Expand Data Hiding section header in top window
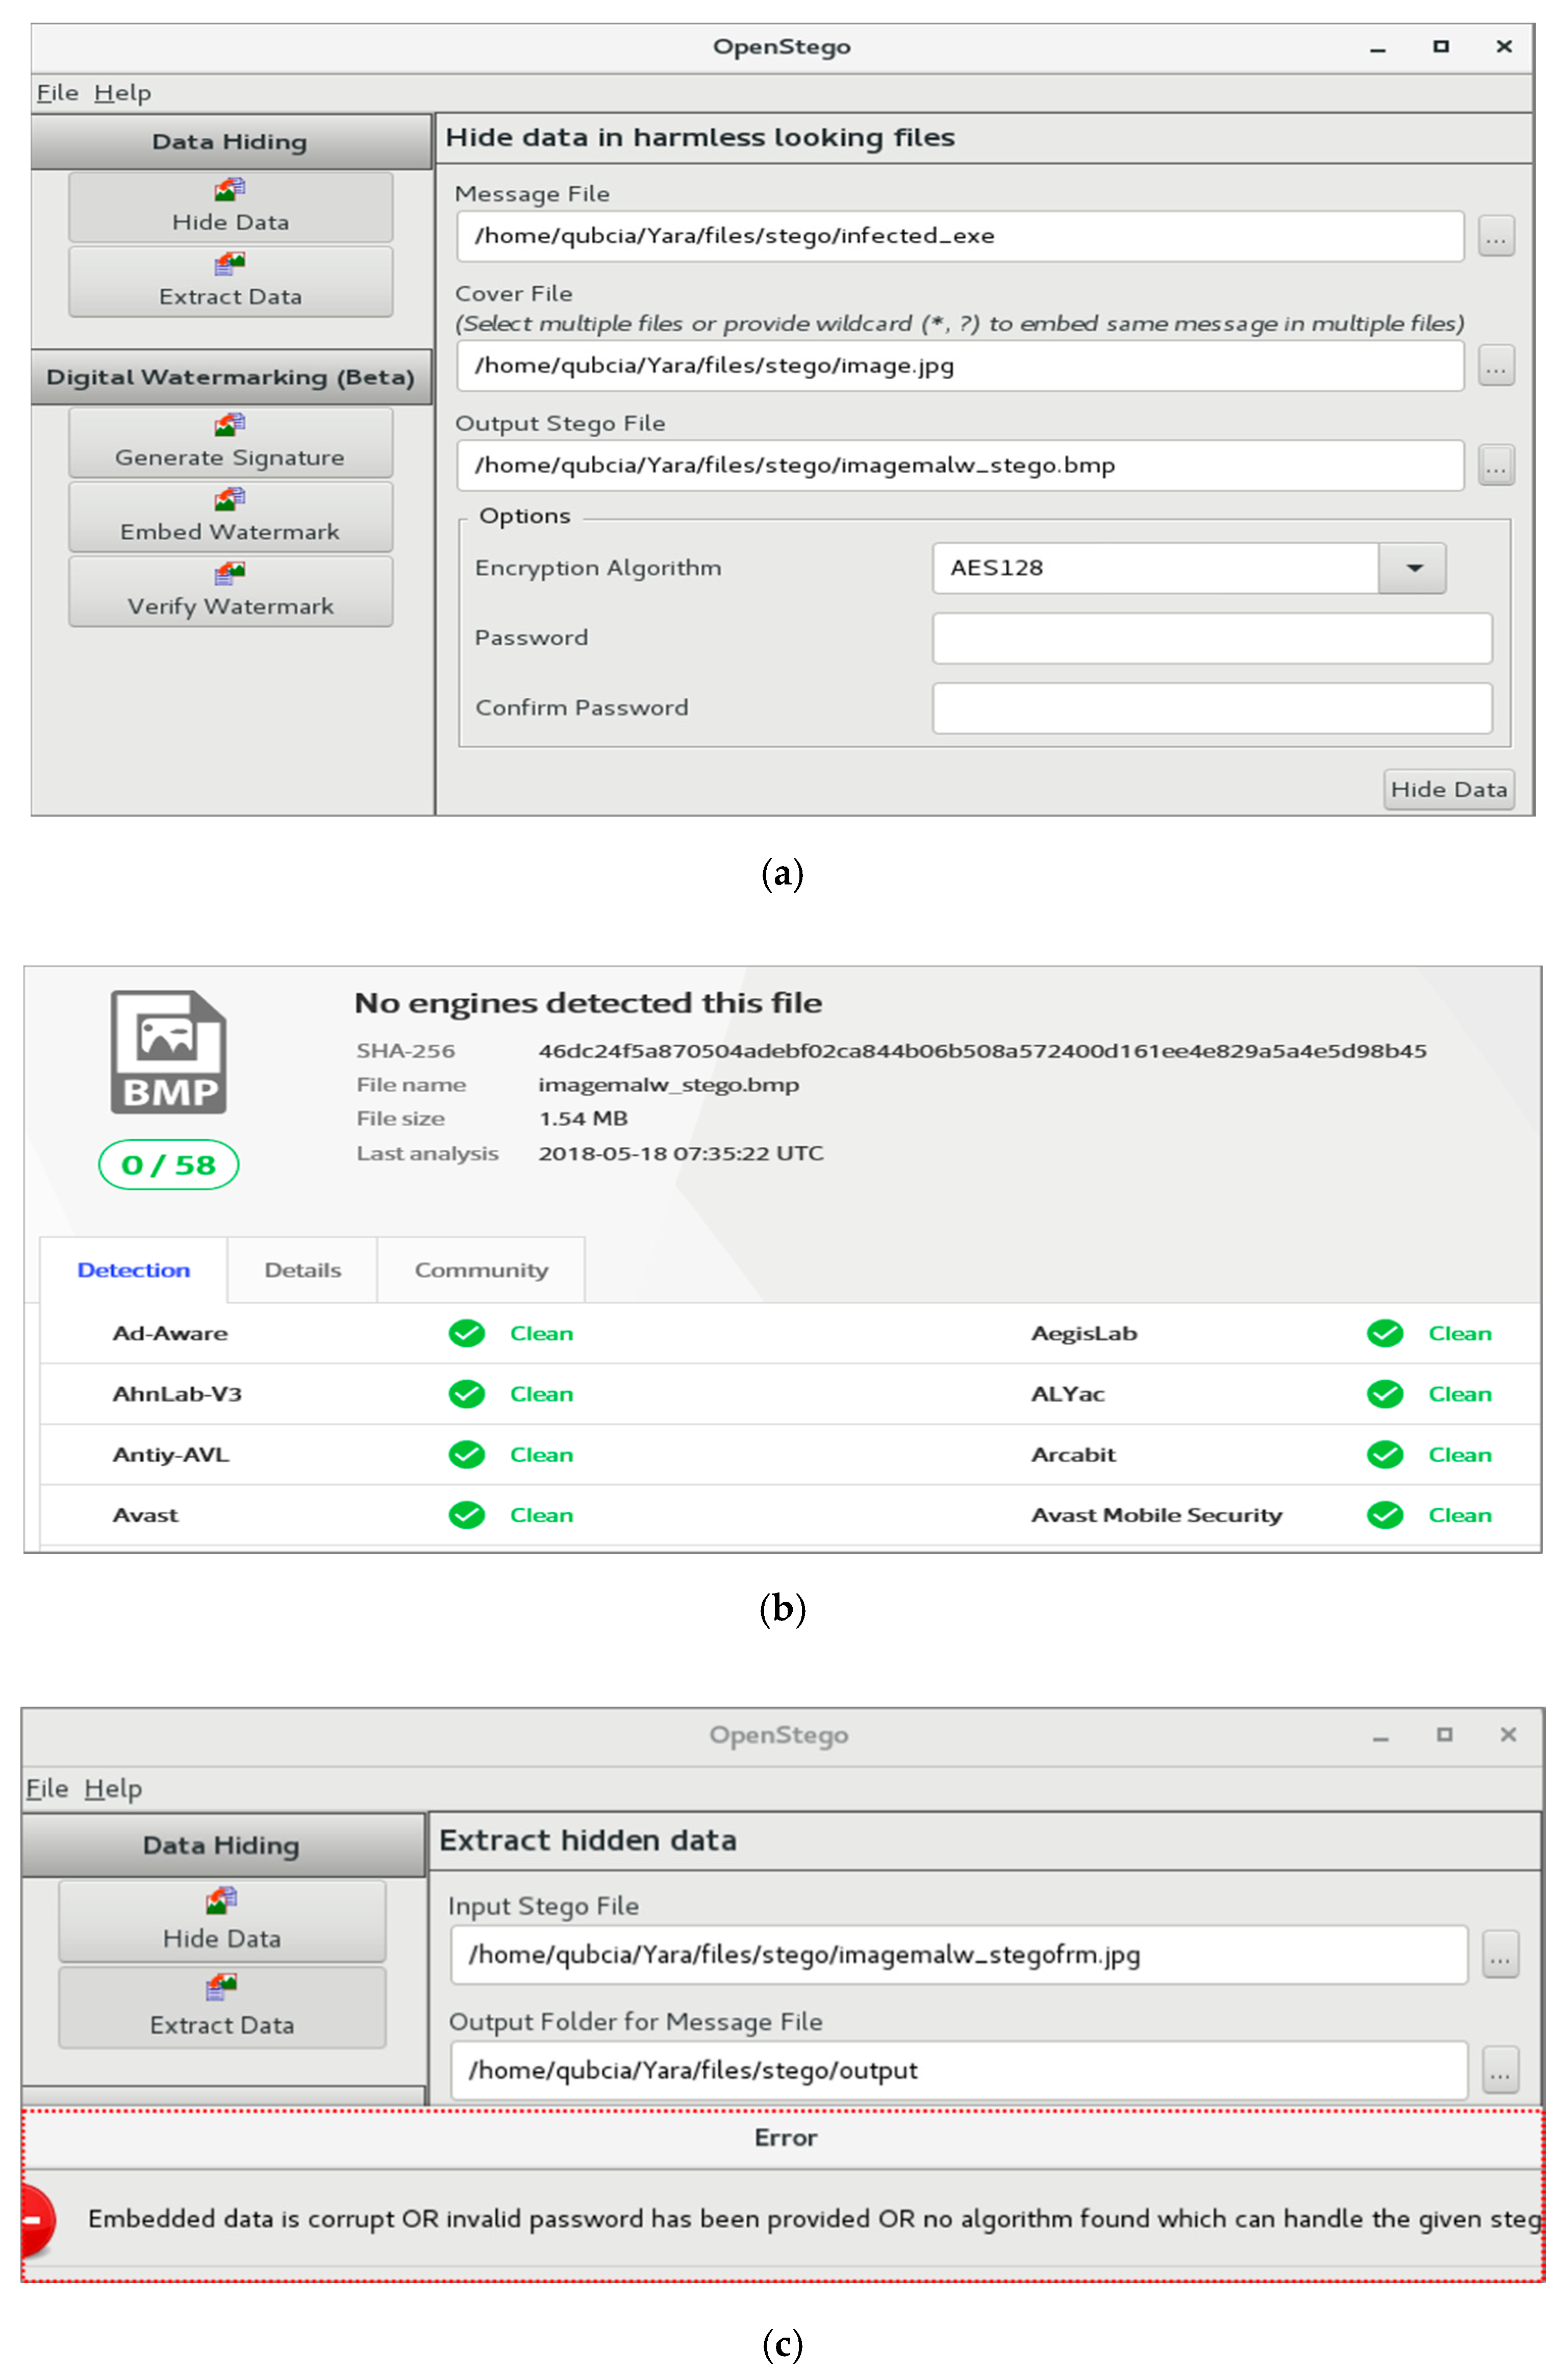Image resolution: width=1561 pixels, height=2380 pixels. click(231, 141)
